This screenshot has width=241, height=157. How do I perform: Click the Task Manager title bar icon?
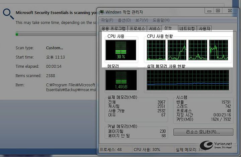(101, 12)
